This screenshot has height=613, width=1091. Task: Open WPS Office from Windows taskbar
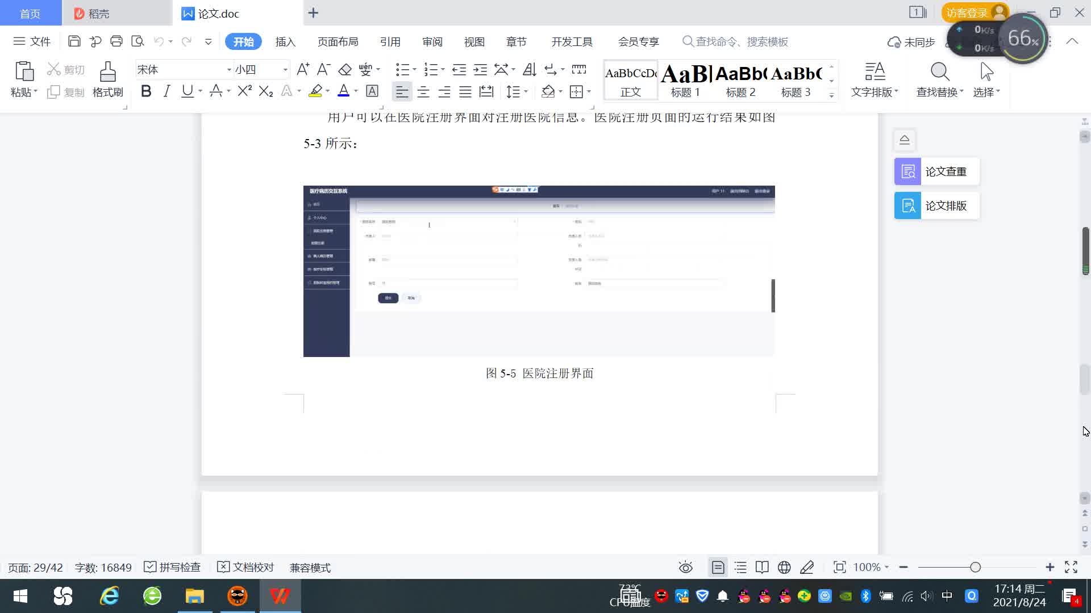pyautogui.click(x=280, y=596)
